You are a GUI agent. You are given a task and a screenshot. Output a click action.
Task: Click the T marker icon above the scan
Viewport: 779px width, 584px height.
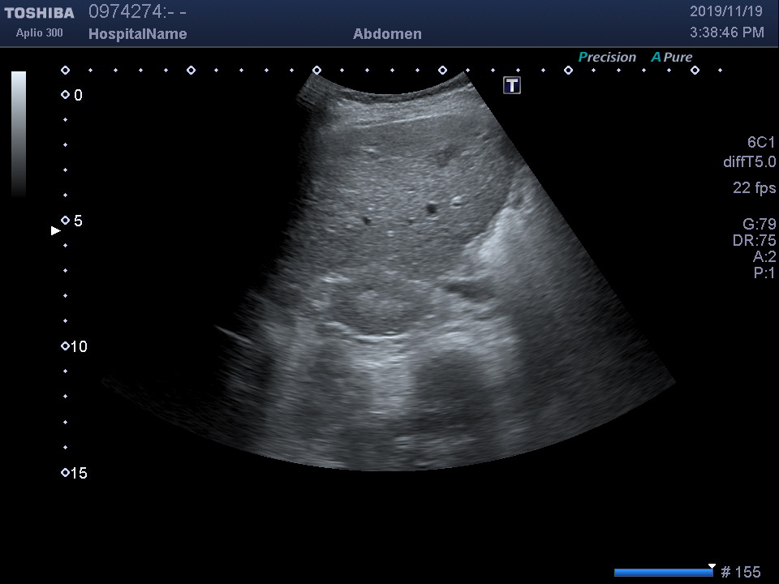pos(512,85)
